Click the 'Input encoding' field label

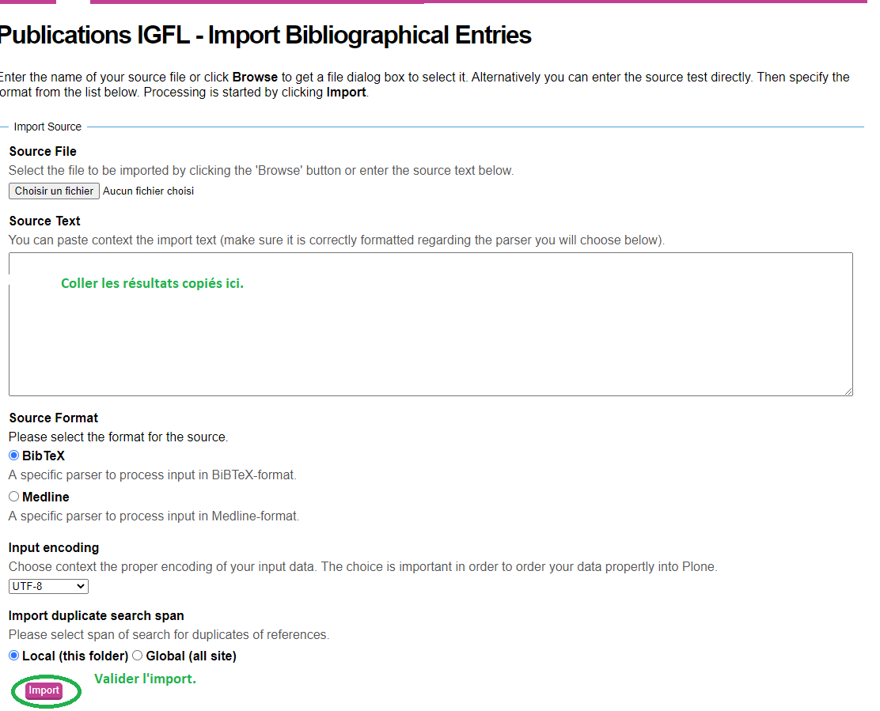54,547
